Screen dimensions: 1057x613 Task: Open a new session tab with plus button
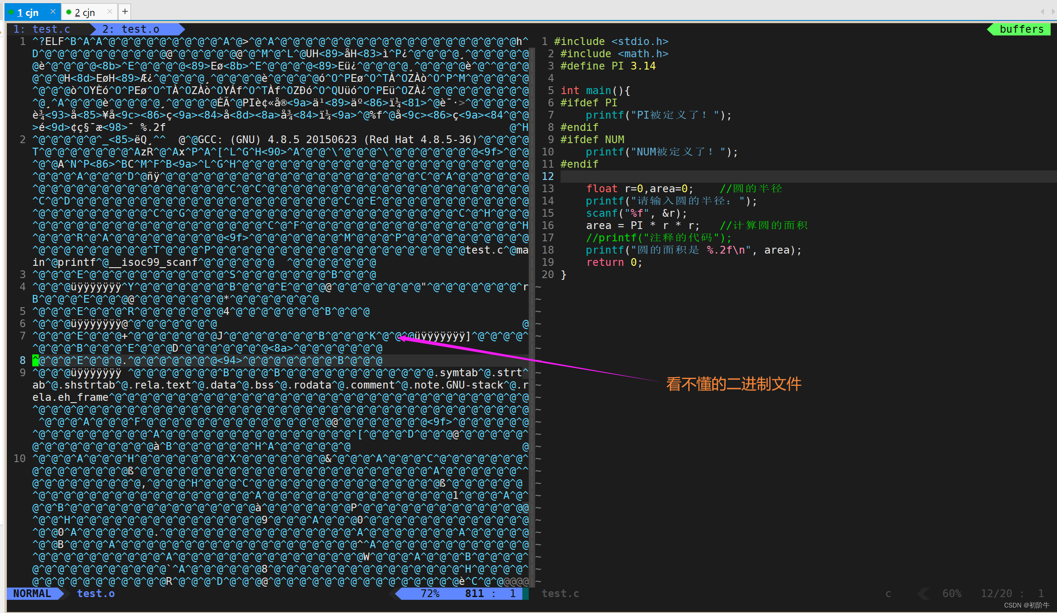point(125,11)
